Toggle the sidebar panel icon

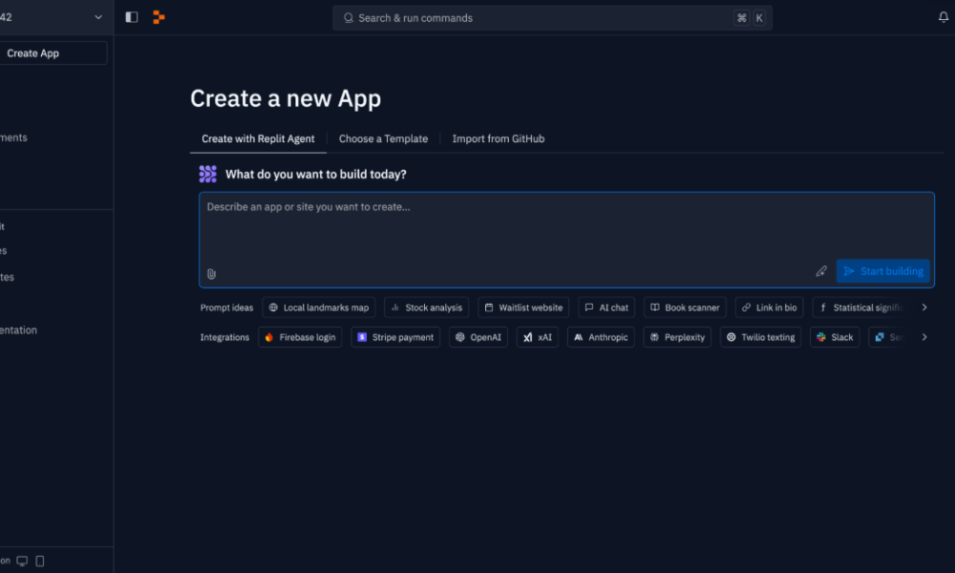point(132,17)
